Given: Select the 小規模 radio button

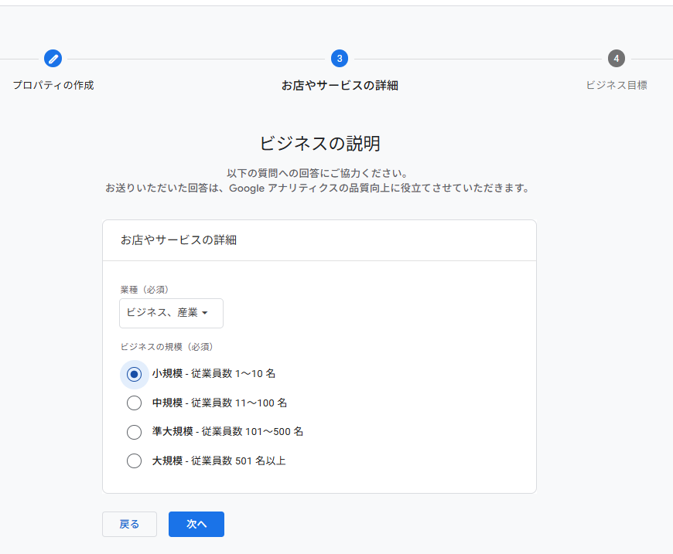Looking at the screenshot, I should coord(134,374).
